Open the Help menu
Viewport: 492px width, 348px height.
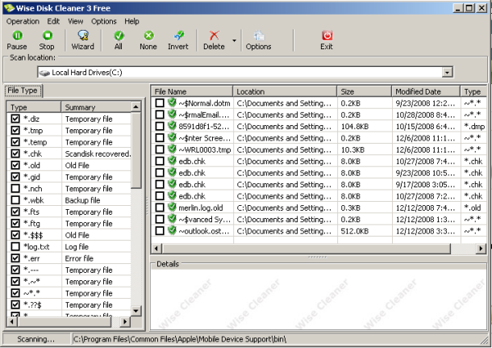131,21
